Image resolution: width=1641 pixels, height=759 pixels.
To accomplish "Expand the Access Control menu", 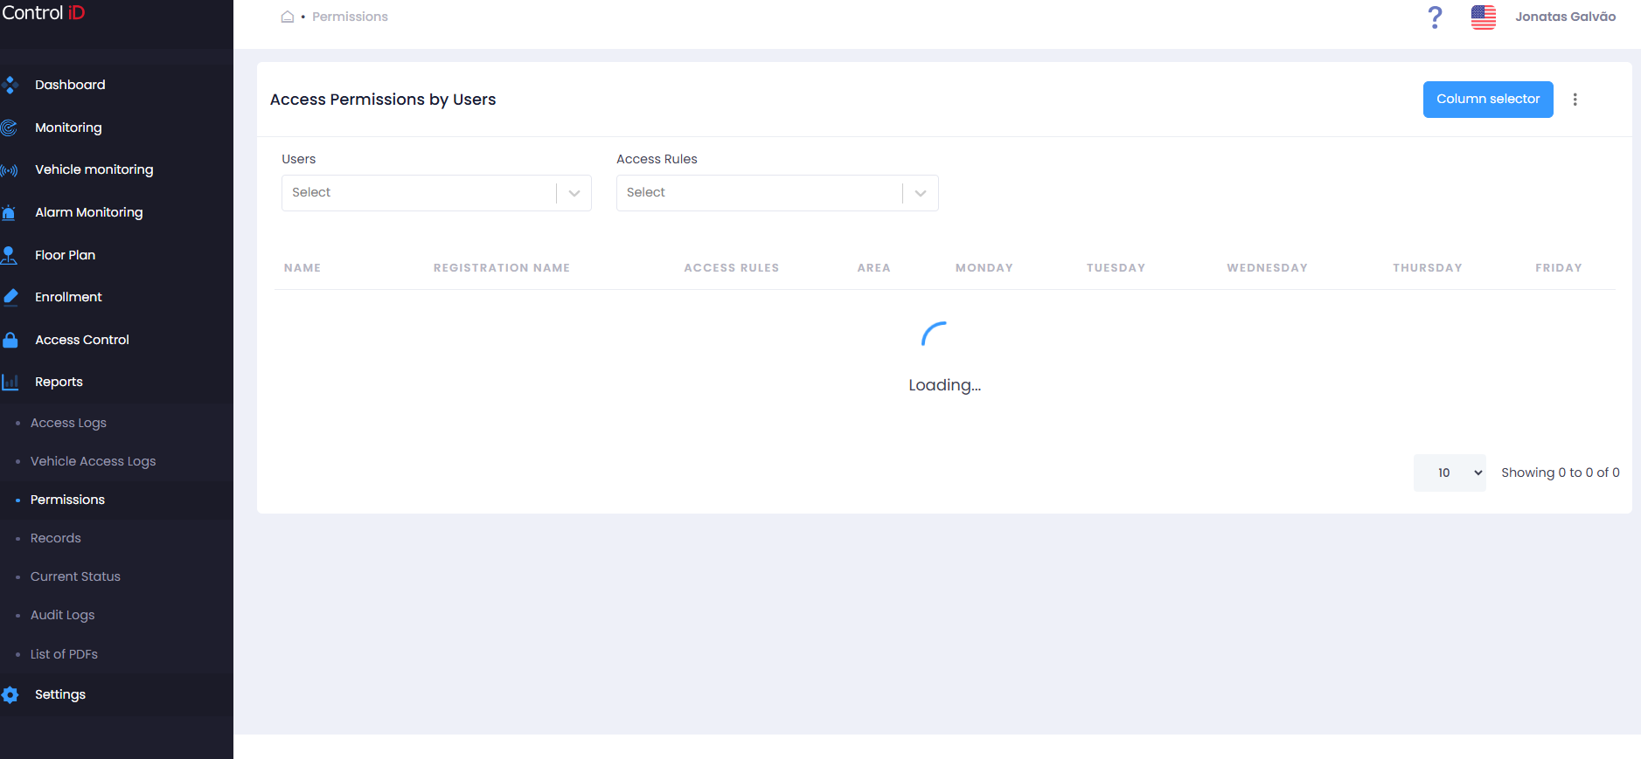I will tap(82, 340).
